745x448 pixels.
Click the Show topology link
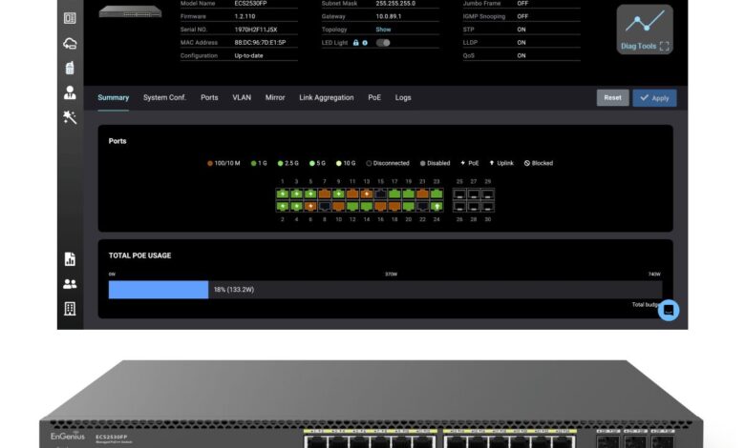point(383,30)
